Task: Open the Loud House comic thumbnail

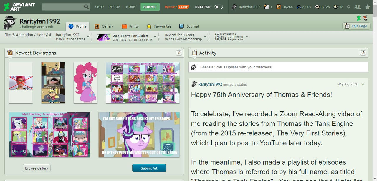Action: tap(53, 83)
